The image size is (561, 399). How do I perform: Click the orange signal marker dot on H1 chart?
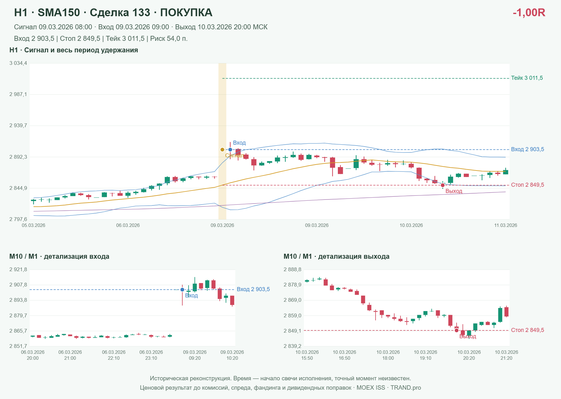coord(222,150)
